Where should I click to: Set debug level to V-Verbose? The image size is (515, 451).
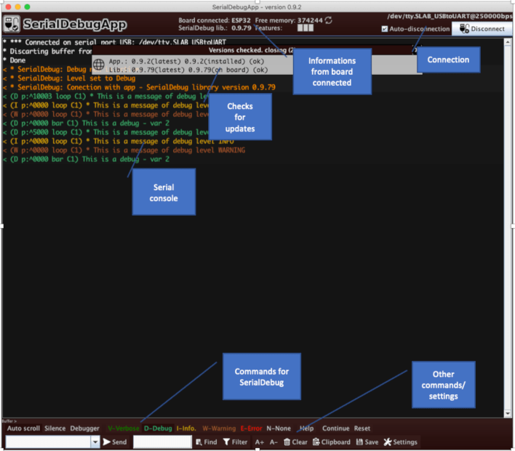tap(123, 428)
